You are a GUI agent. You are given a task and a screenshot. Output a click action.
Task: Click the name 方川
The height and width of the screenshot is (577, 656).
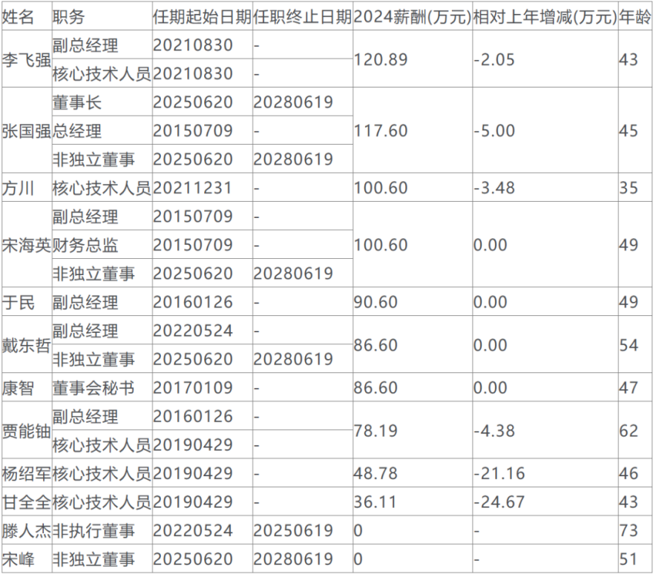[x=19, y=188]
